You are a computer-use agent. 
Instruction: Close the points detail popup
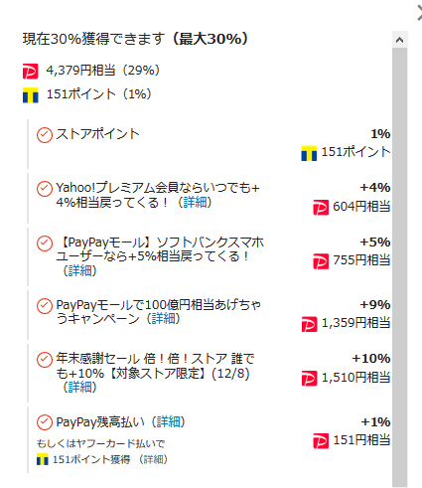[x=419, y=13]
